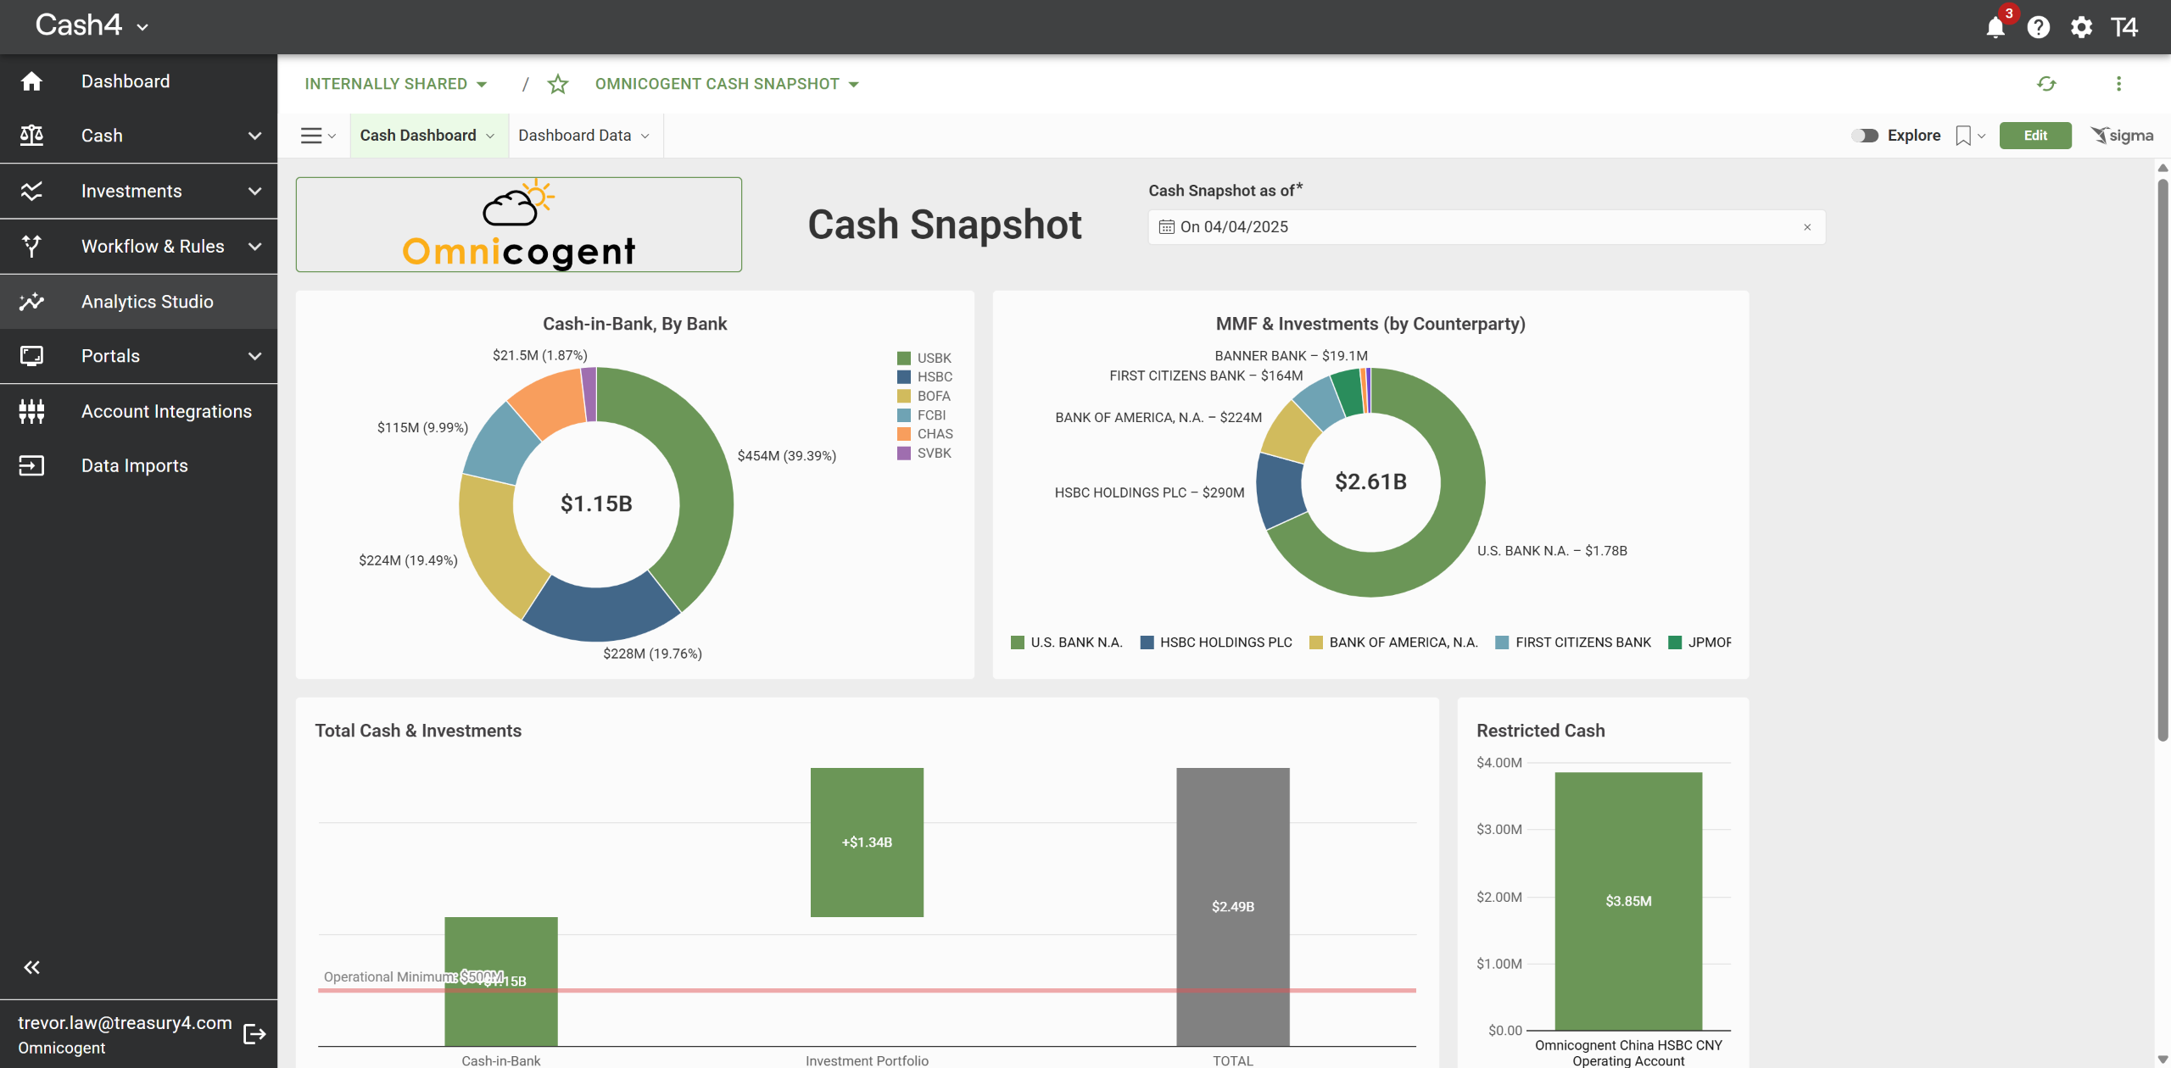Image resolution: width=2171 pixels, height=1068 pixels.
Task: Toggle the USBK legend item
Action: (x=933, y=359)
